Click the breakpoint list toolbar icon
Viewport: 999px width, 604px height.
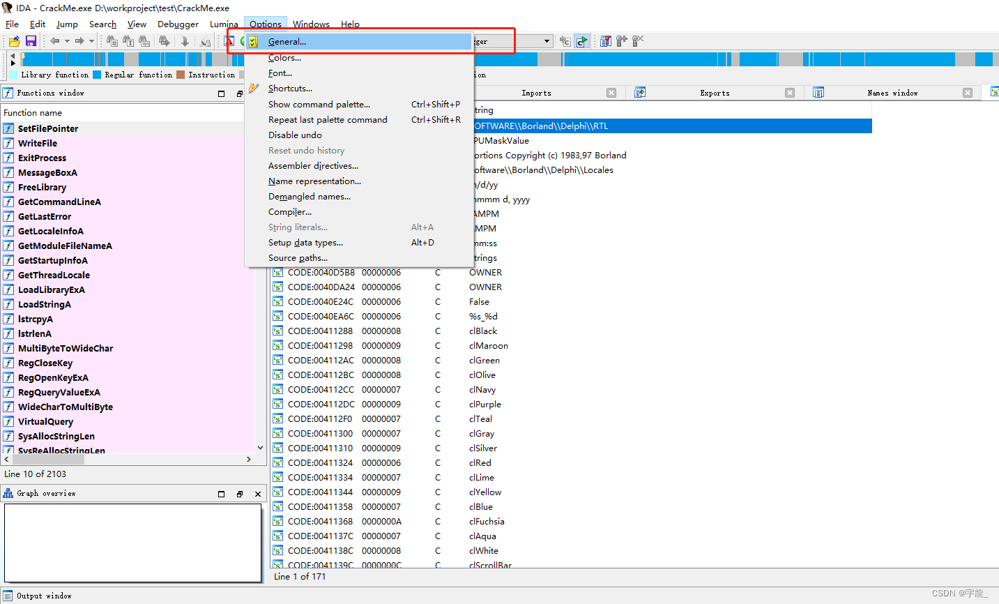606,41
